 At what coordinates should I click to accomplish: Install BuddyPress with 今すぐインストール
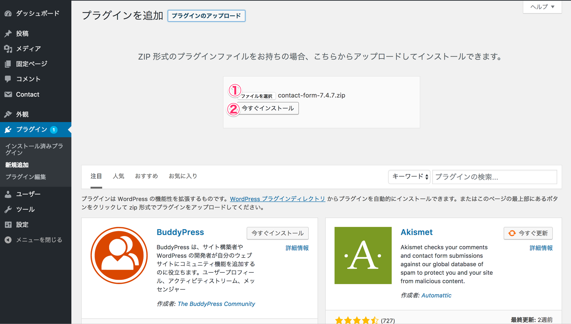[x=278, y=233]
